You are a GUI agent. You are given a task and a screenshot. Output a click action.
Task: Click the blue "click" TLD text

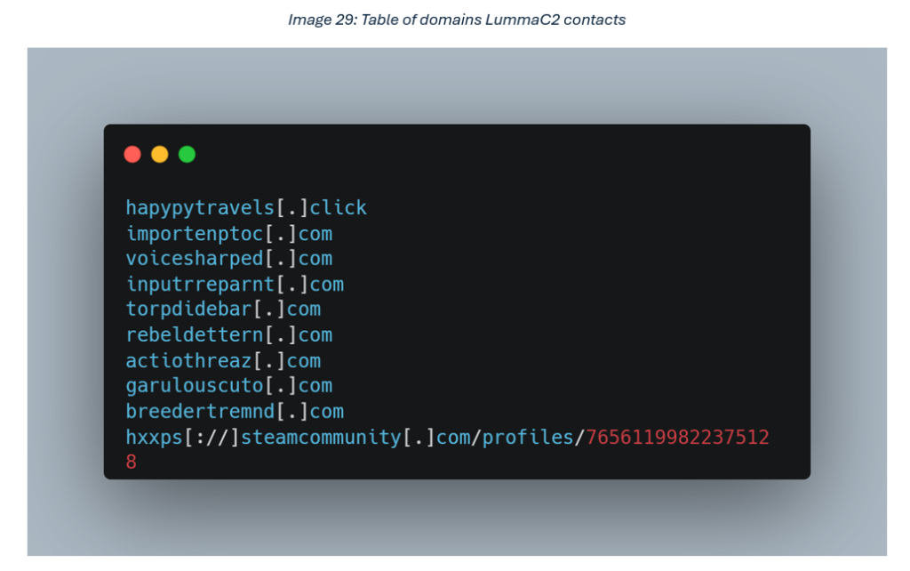(338, 208)
